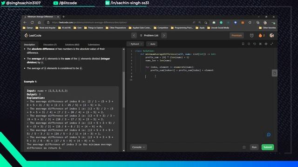Click the orange extension icon in toolbar
This screenshot has width=298, height=167.
click(x=243, y=22)
